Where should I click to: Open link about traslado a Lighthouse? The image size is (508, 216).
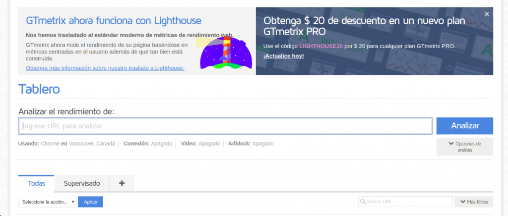[105, 68]
